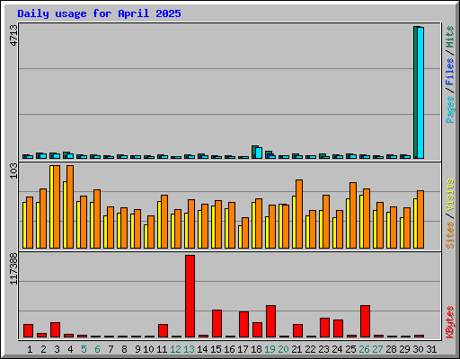Image resolution: width=460 pixels, height=359 pixels.
Task: Click day 5 on the date axis
Action: [84, 349]
